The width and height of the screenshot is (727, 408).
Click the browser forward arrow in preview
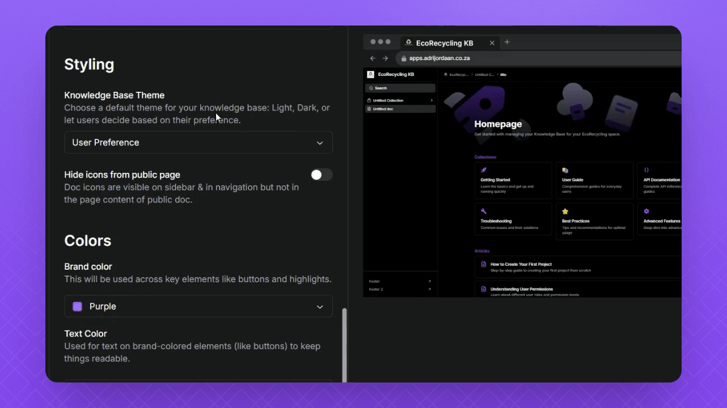(x=386, y=58)
